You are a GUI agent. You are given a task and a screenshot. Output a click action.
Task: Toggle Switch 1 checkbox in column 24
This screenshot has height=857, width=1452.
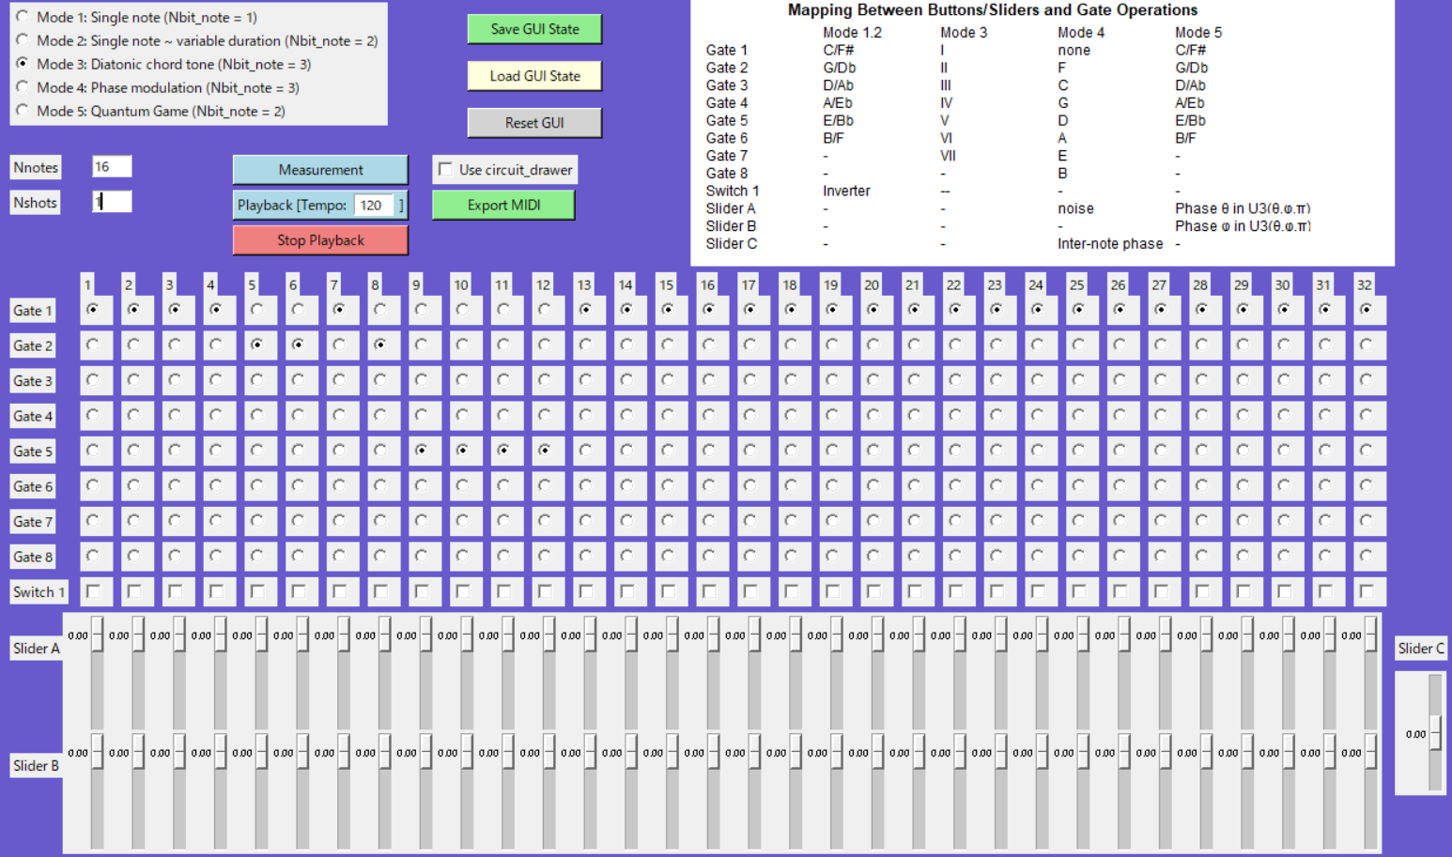[1038, 591]
